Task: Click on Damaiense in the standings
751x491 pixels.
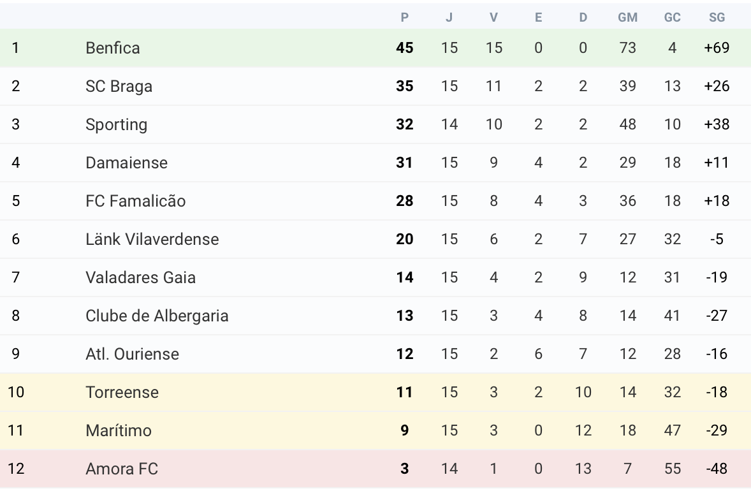Action: (x=126, y=163)
